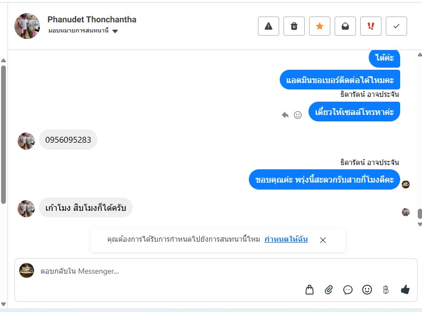Mark conversation done with the checkmark

(x=396, y=26)
